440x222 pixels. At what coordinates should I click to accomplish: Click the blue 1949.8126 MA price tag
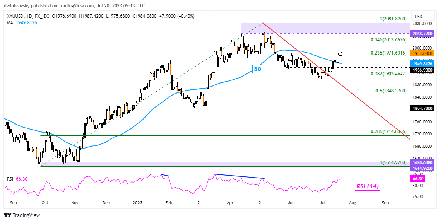click(x=423, y=64)
